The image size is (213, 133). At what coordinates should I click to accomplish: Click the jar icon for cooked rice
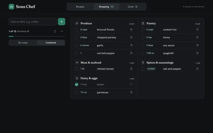[197, 30]
